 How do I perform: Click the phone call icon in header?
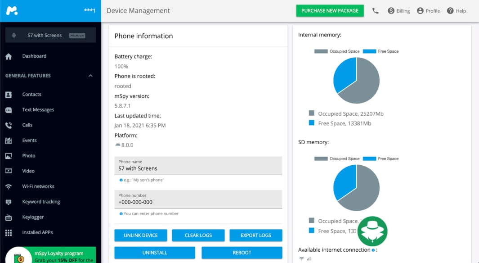click(376, 11)
